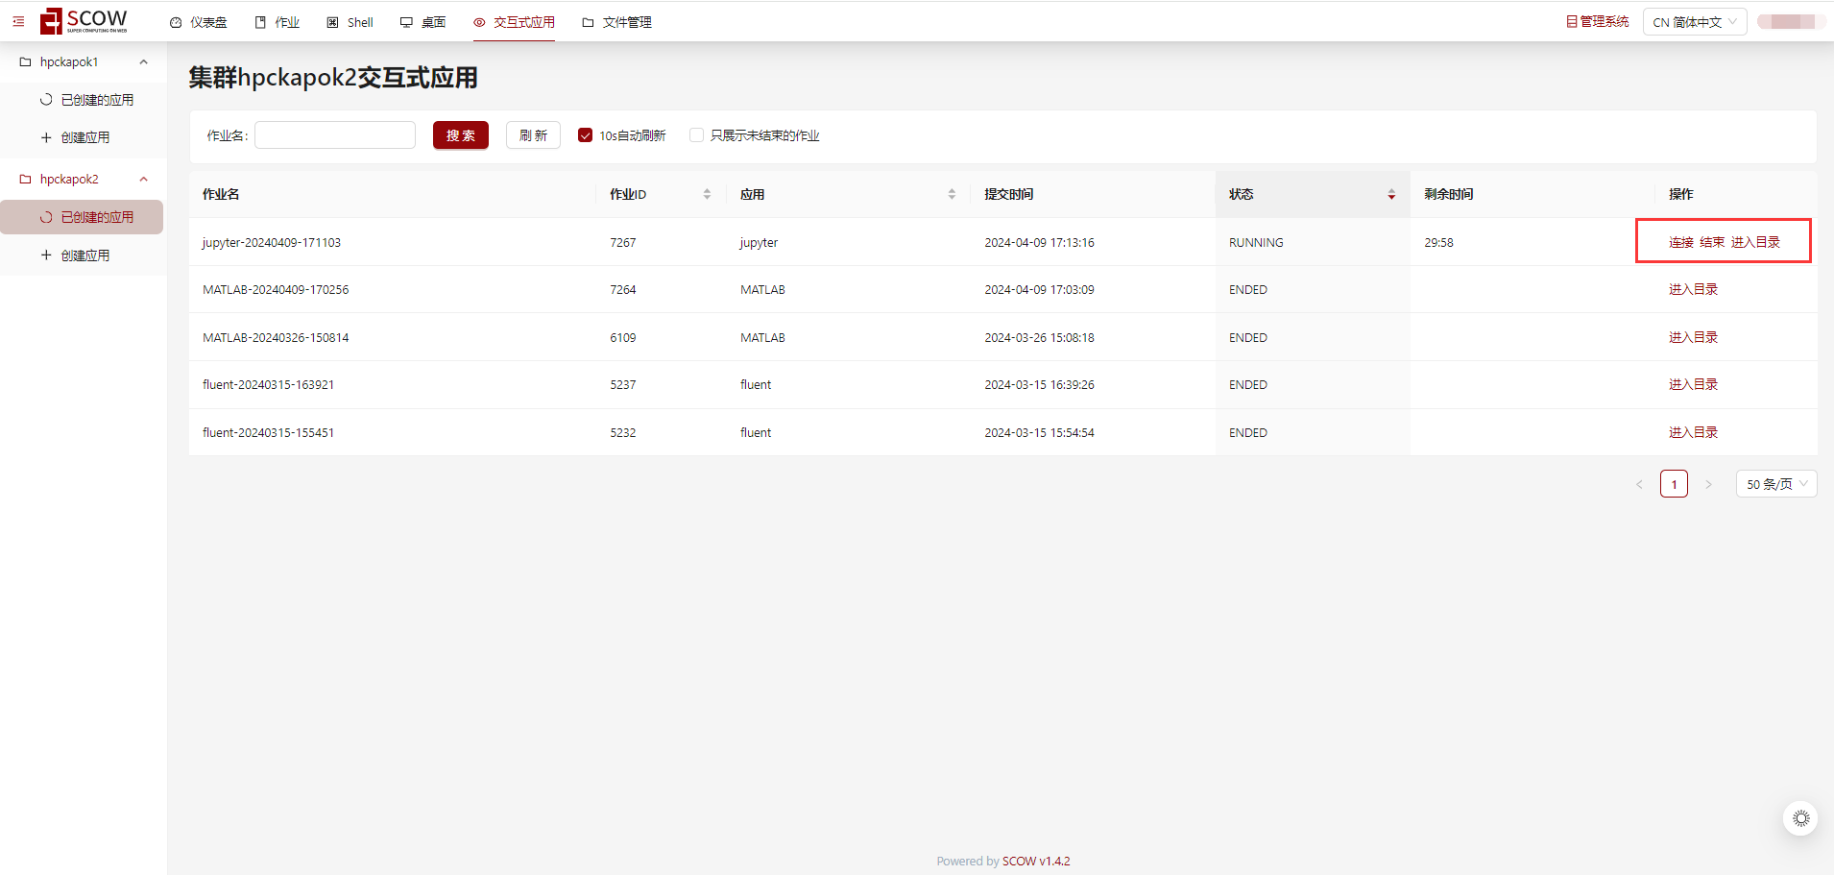Open the 桌面 desktop menu
This screenshot has height=875, width=1834.
click(423, 22)
